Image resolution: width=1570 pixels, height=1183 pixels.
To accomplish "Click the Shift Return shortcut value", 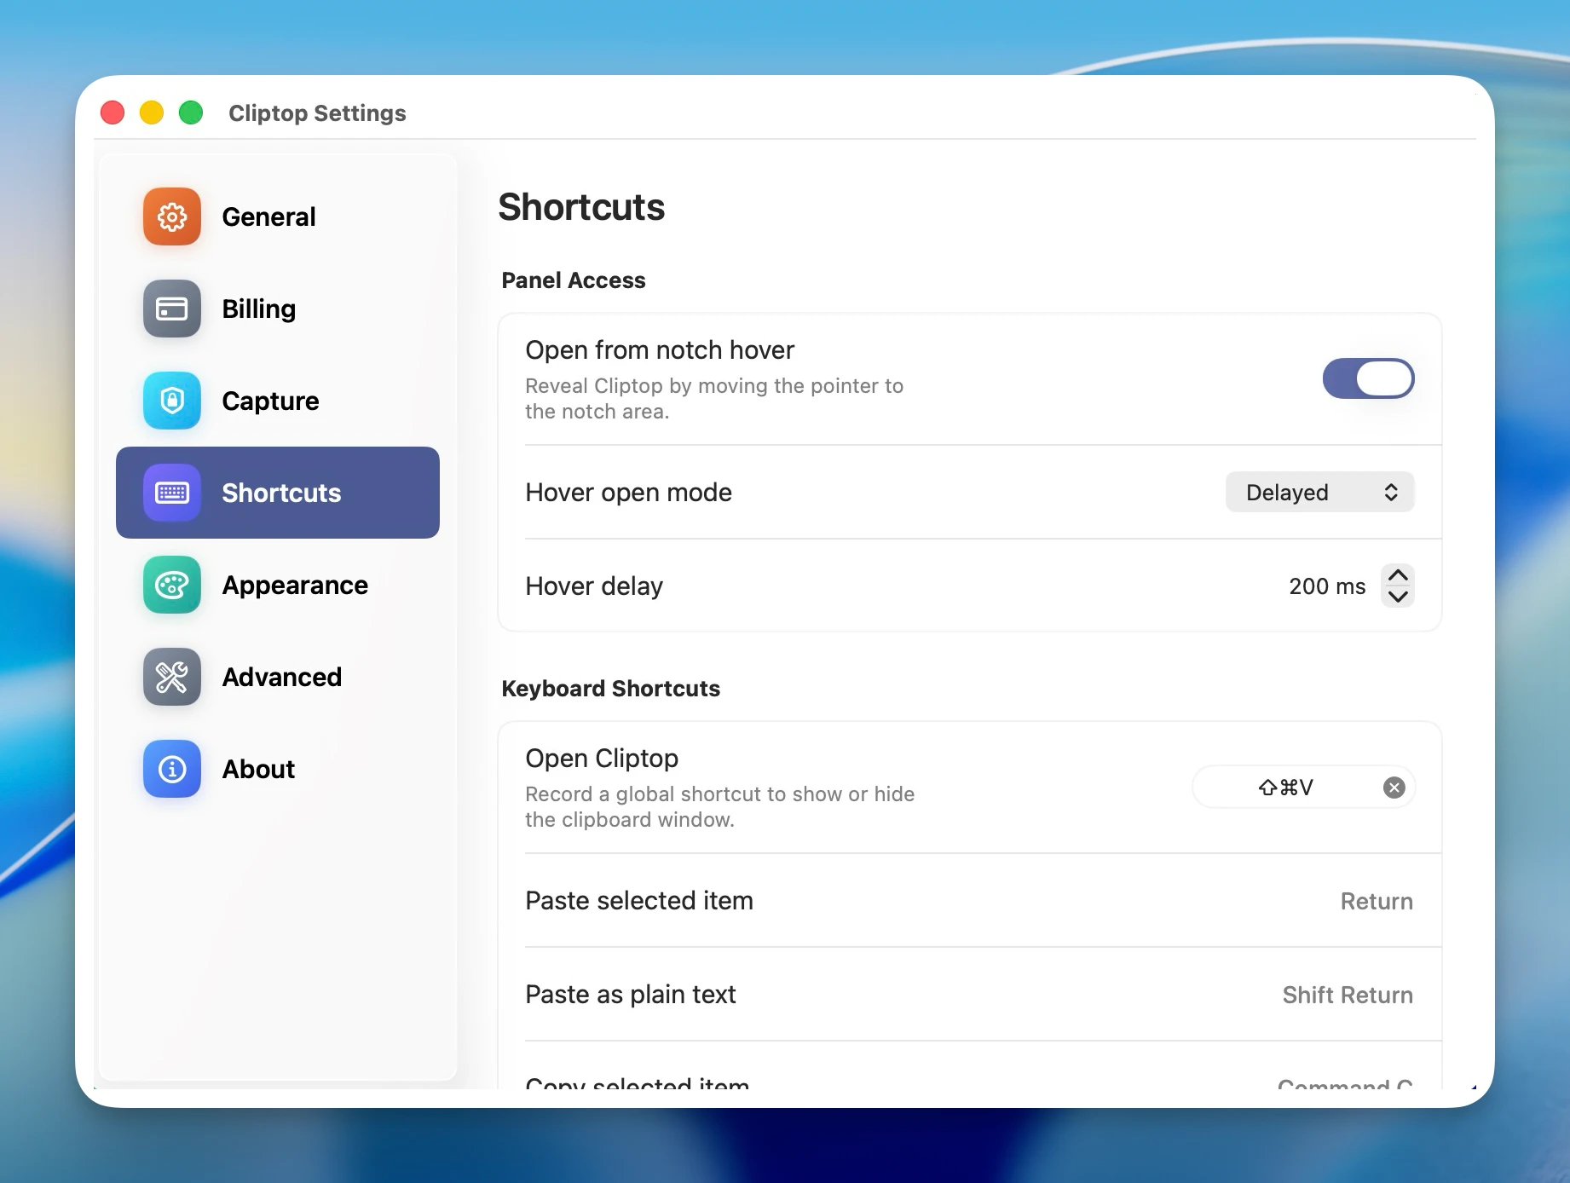I will coord(1348,995).
